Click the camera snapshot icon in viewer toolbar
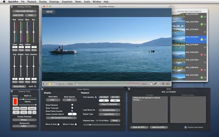 45,84
